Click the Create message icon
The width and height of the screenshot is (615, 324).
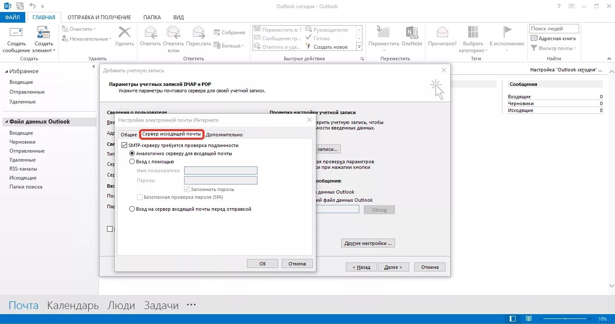click(x=16, y=32)
